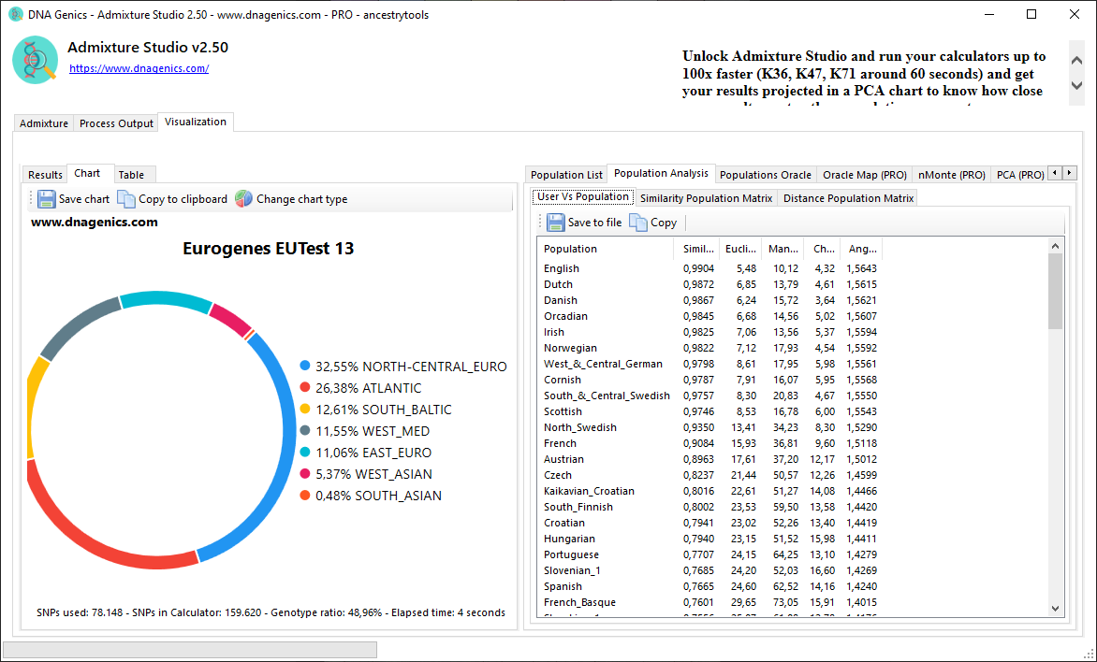Click the Save chart disk icon
The height and width of the screenshot is (662, 1097).
[47, 199]
